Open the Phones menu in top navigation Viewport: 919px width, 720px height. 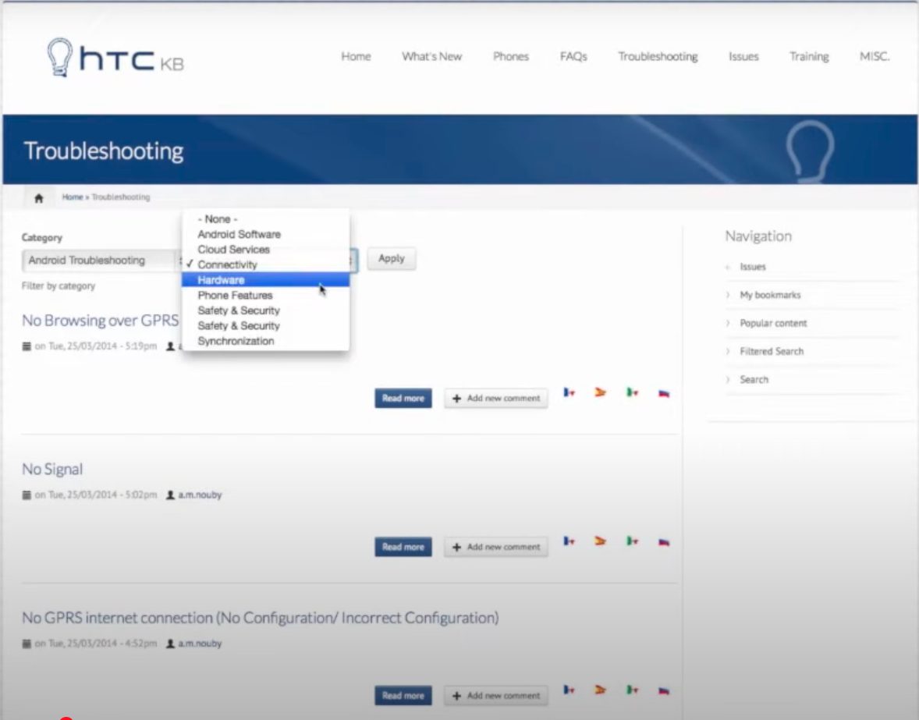511,56
